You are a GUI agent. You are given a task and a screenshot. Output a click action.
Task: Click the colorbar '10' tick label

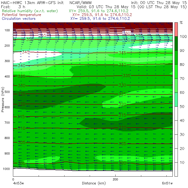click(x=182, y=162)
